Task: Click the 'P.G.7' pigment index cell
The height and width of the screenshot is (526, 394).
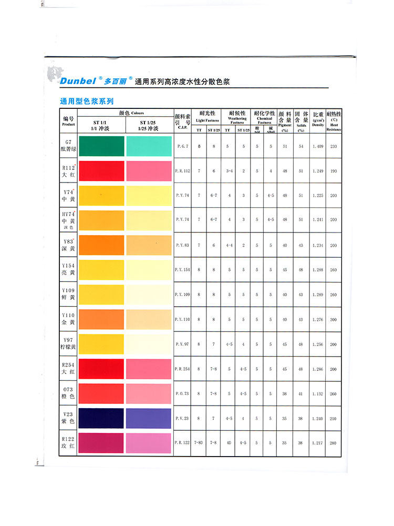Action: pyautogui.click(x=183, y=146)
